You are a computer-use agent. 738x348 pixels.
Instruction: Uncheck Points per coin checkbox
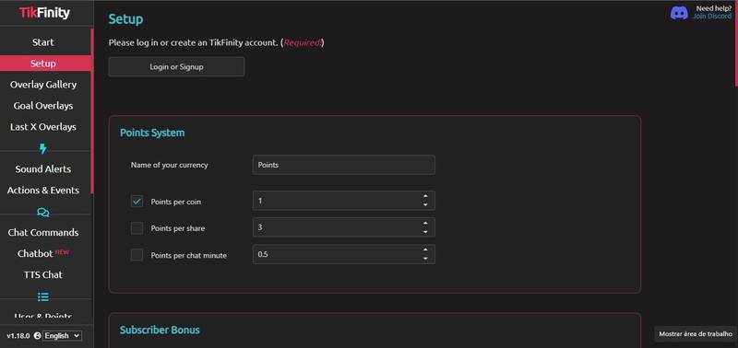click(137, 202)
